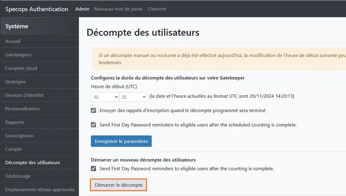Toggle First Day Password reminders in the Démarrer section
Viewport: 346px width, 196px height.
click(93, 168)
